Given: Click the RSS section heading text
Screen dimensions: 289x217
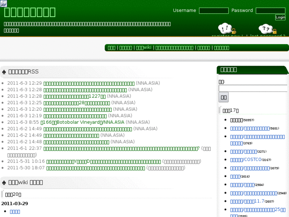Looking at the screenshot, I should click(23, 72).
